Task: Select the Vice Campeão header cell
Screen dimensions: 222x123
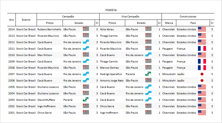Action: (131, 16)
